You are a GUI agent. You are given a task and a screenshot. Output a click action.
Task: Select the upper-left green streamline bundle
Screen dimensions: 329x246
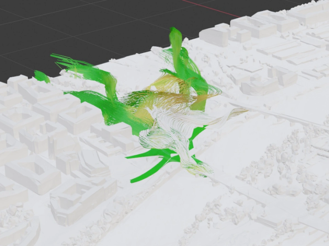pyautogui.click(x=82, y=68)
